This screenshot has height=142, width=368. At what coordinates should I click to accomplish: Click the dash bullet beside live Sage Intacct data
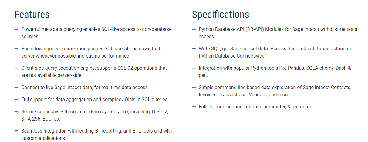(16, 88)
